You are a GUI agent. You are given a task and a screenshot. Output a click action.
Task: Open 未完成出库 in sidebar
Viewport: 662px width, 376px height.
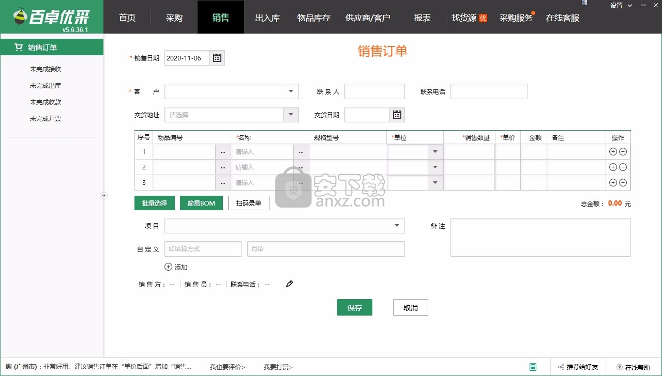point(46,86)
